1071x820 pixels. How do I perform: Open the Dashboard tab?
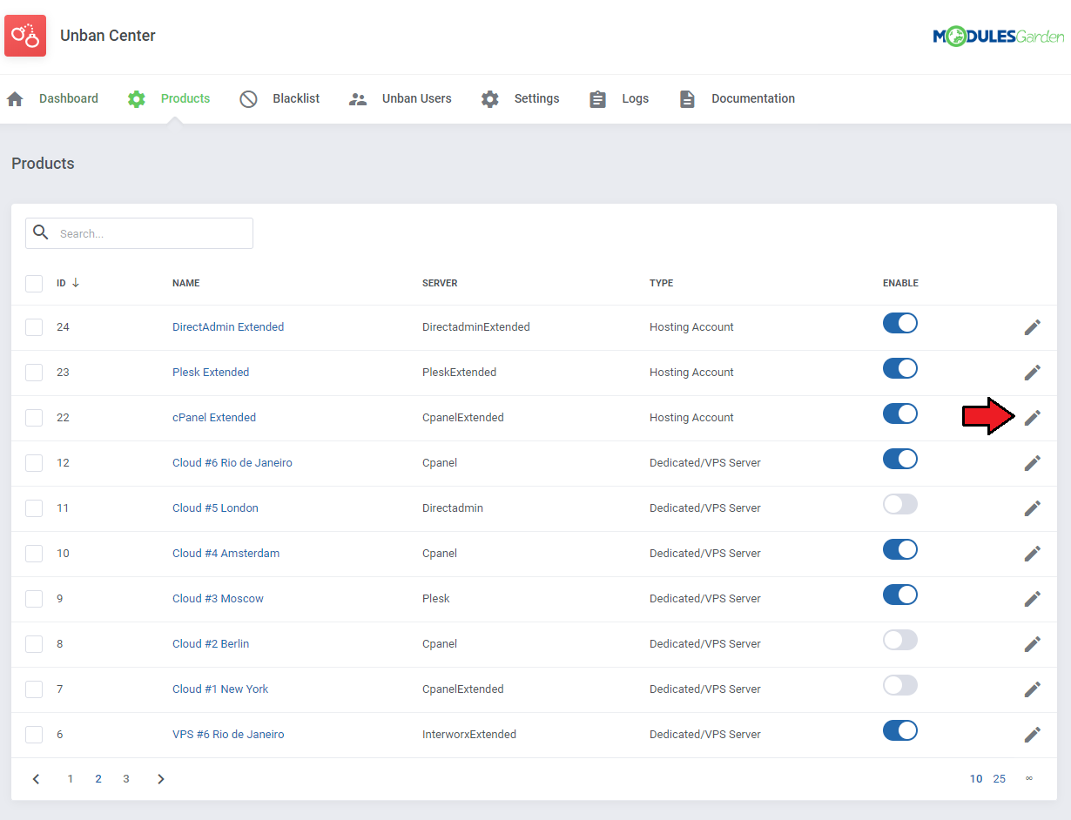tap(69, 99)
